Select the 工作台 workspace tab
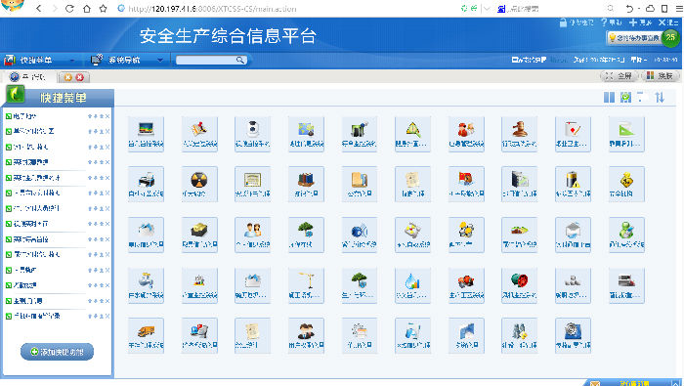 tap(28, 77)
